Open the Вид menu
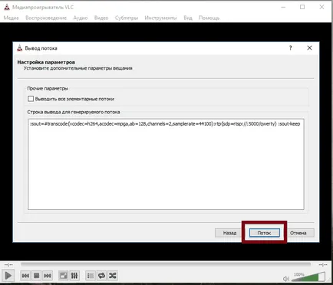 (x=188, y=18)
